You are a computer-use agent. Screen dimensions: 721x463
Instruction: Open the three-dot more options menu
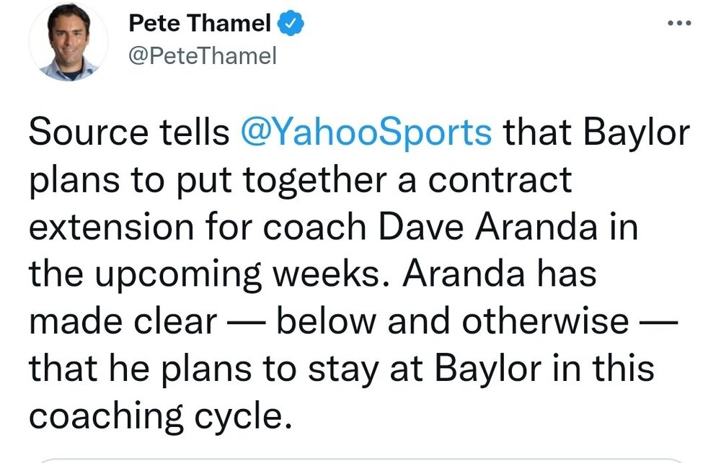[679, 24]
